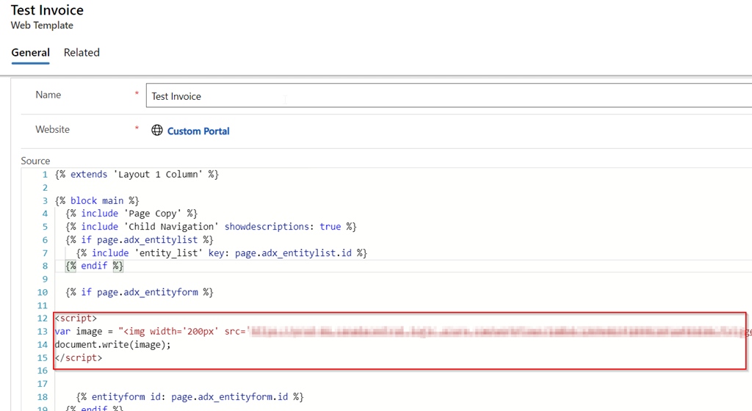Click line number 16 in gutter

tap(43, 371)
